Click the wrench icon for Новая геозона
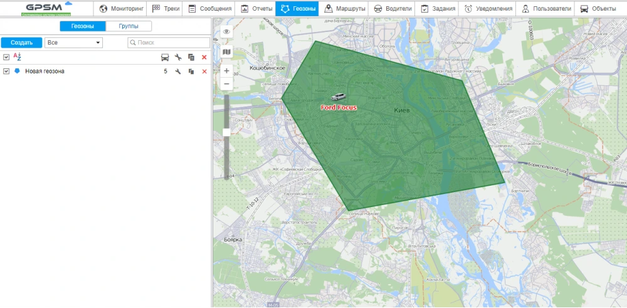This screenshot has width=627, height=308. [178, 72]
